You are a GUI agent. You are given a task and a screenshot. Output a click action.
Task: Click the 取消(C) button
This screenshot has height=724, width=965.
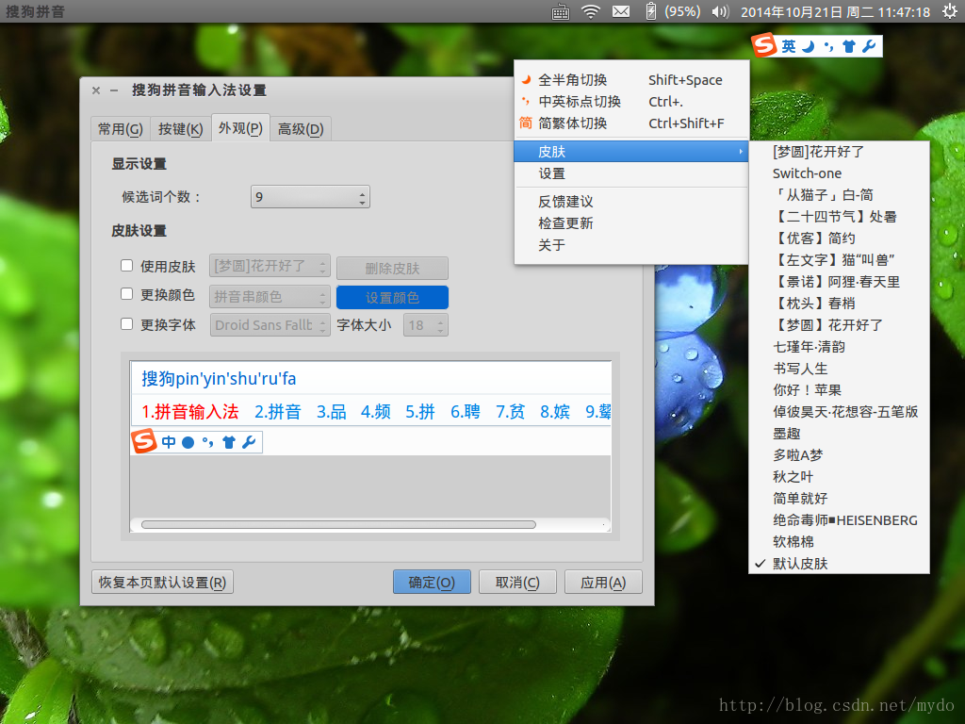(x=517, y=583)
